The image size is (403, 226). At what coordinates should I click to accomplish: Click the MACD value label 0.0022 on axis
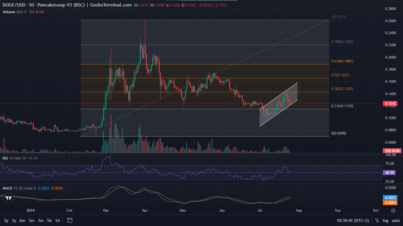click(x=390, y=198)
